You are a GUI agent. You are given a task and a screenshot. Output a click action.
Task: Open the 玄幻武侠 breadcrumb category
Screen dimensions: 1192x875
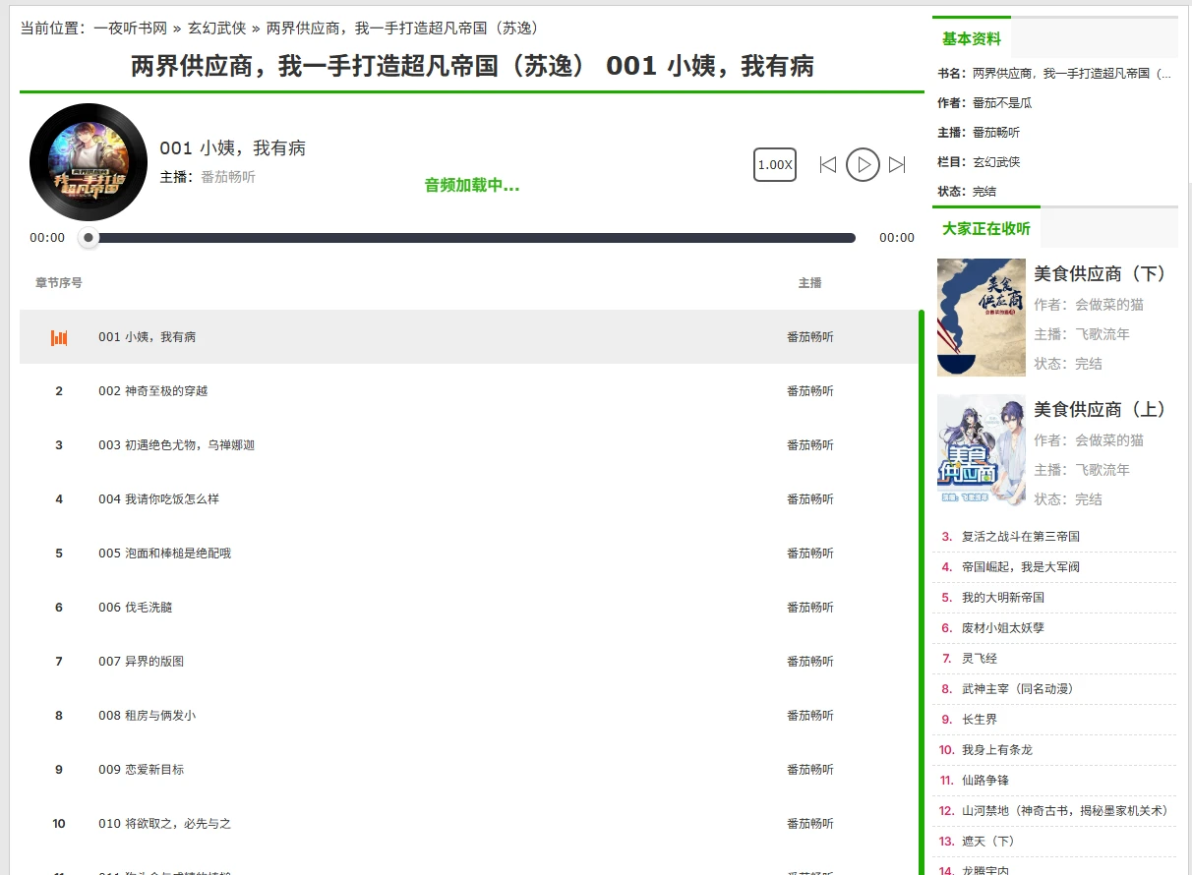[x=216, y=29]
